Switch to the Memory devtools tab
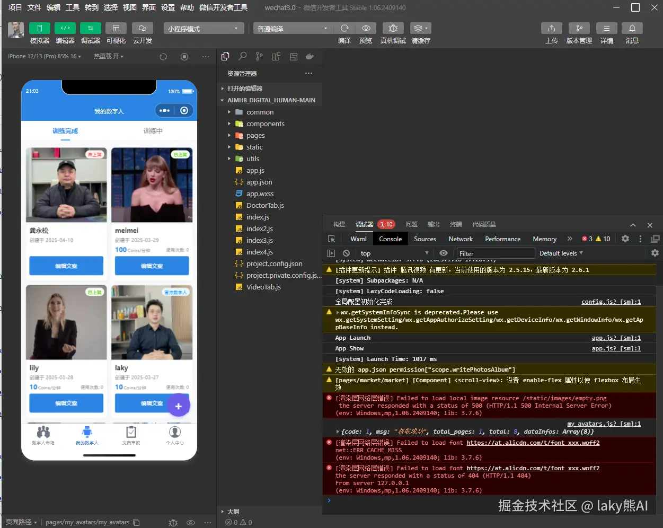The height and width of the screenshot is (528, 663). 545,239
